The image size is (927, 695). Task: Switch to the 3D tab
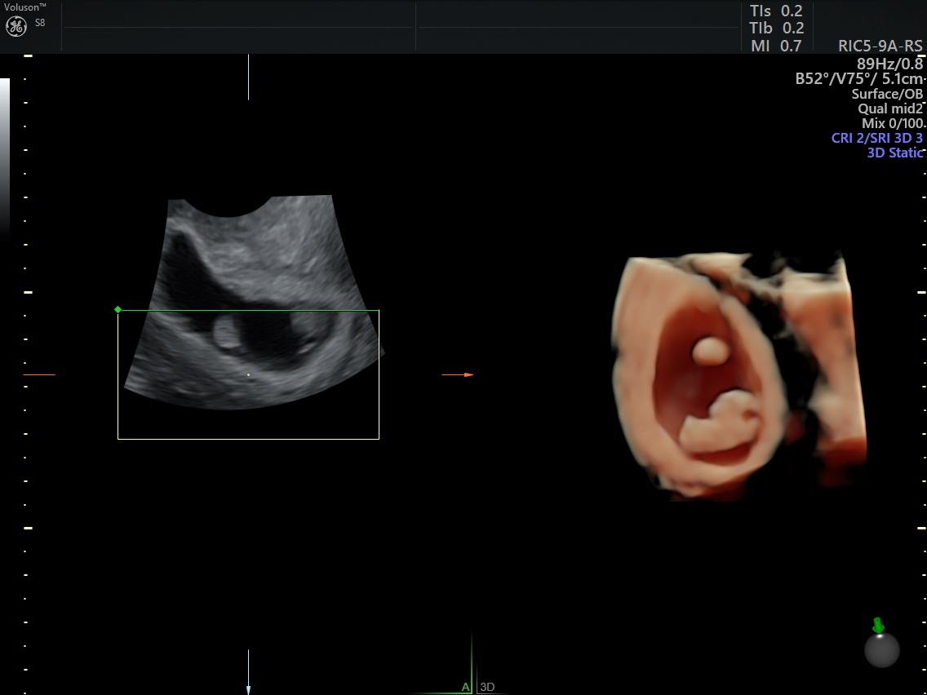pos(487,687)
